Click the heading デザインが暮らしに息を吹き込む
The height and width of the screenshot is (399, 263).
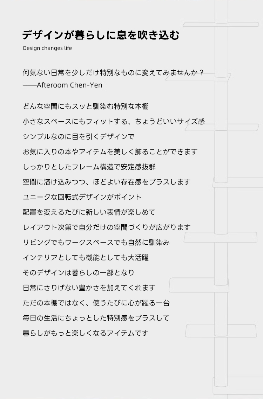(101, 35)
